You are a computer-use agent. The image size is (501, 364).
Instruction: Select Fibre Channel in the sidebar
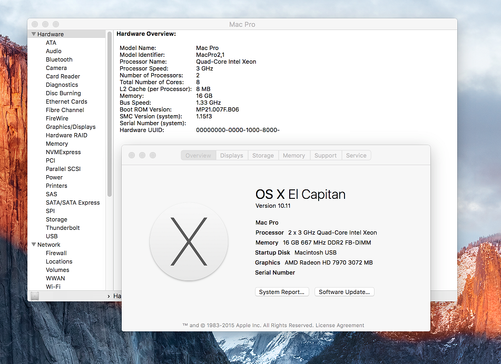tap(65, 110)
